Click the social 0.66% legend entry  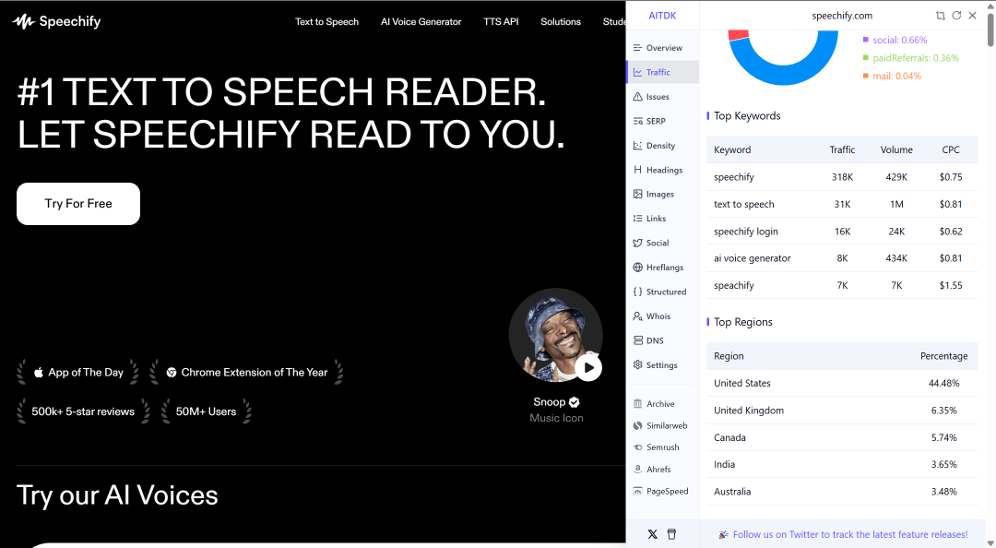coord(895,40)
